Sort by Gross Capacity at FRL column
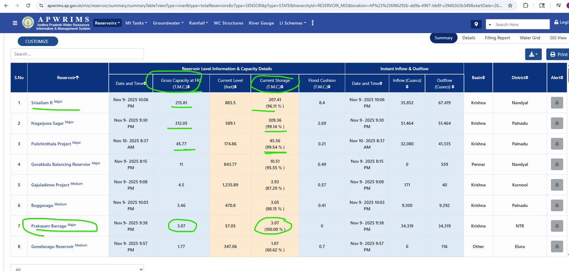This screenshot has height=271, width=569. point(181,84)
